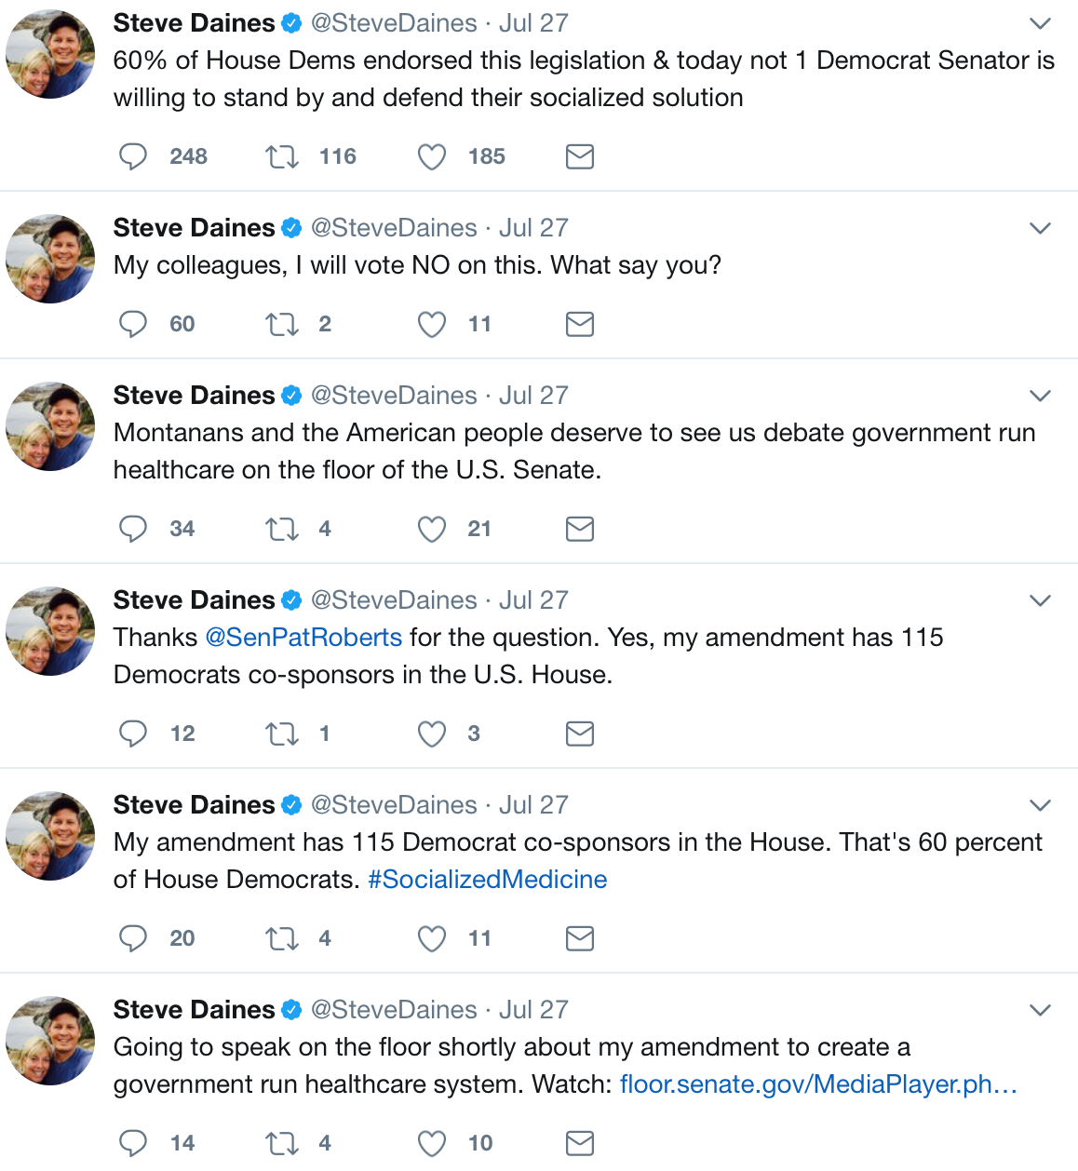Like the 'Montanans and the American people' tweet
The image size is (1078, 1171).
click(x=431, y=529)
